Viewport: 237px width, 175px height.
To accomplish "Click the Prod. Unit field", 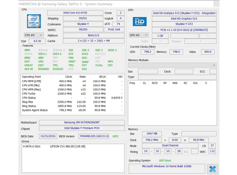I will click(x=114, y=29).
